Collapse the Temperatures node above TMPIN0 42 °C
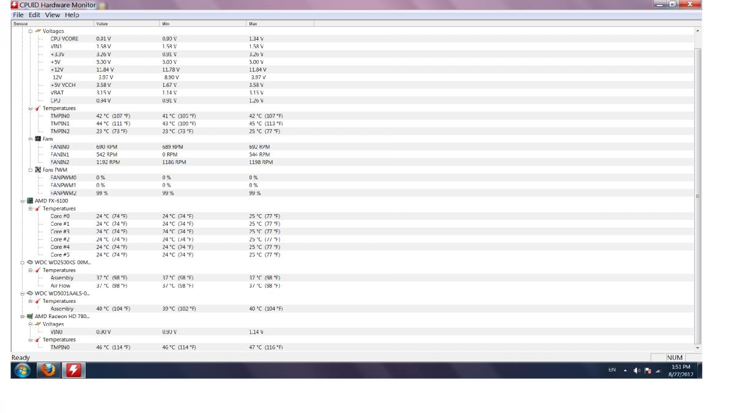 (31, 108)
